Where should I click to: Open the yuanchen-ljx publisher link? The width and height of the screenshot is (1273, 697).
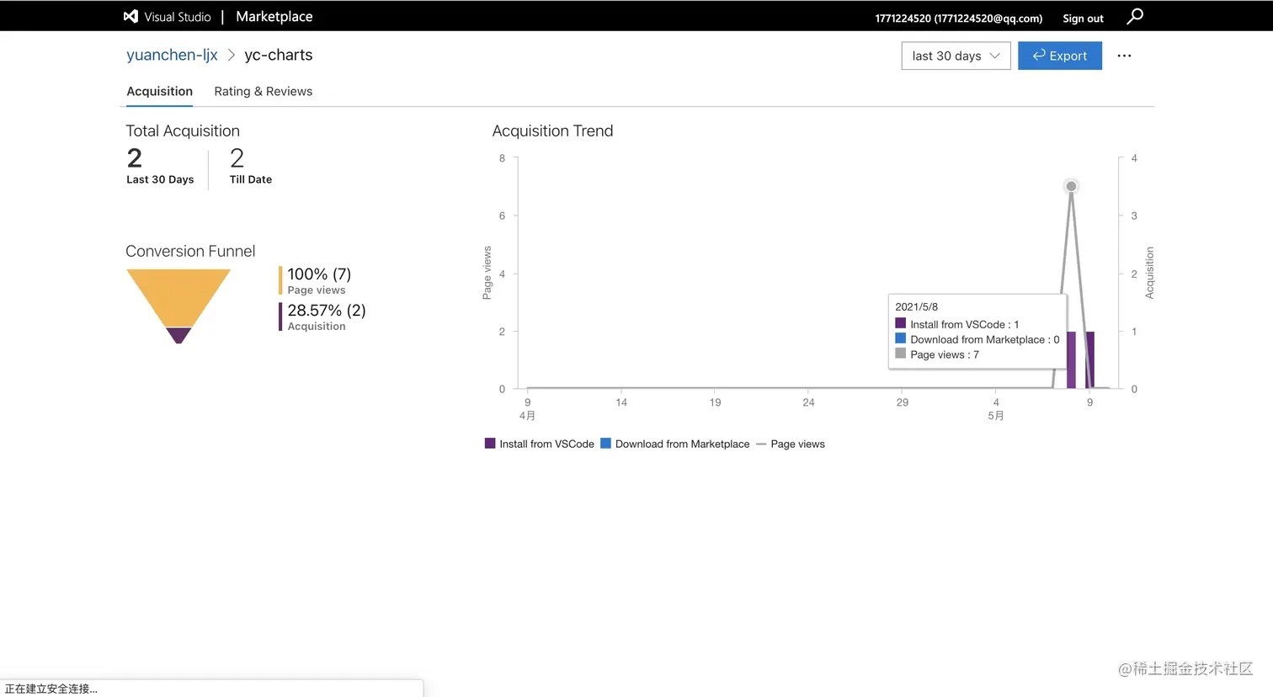pyautogui.click(x=172, y=55)
